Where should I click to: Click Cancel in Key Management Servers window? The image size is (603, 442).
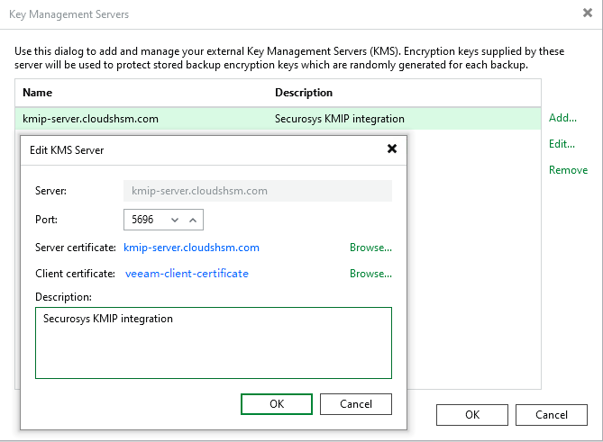[x=552, y=415]
